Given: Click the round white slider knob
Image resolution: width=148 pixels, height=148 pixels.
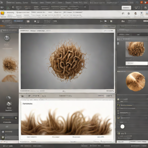Looking at the screenshot, I should coord(122,127).
